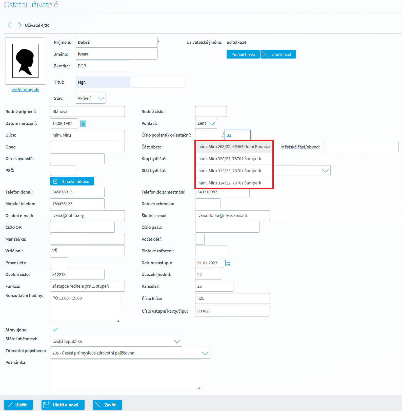Click the vložit fotografii link
Screen dimensions: 402x411
pos(25,90)
